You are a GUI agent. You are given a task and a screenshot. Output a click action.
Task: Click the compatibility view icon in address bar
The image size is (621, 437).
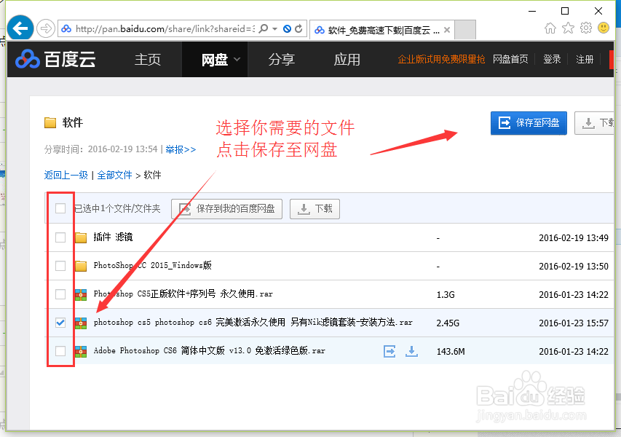287,28
